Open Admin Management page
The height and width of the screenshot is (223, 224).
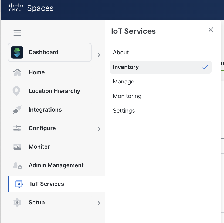tap(56, 165)
